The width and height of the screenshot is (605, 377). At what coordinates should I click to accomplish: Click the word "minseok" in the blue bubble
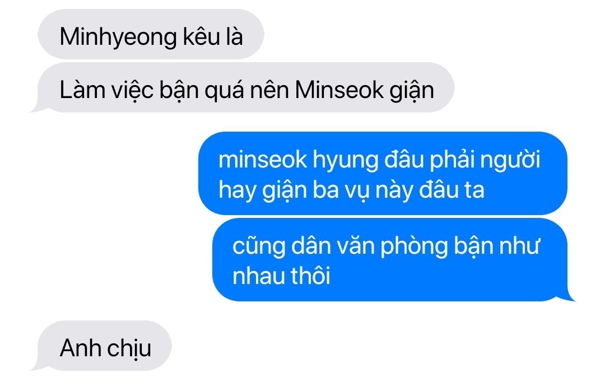[x=263, y=159]
